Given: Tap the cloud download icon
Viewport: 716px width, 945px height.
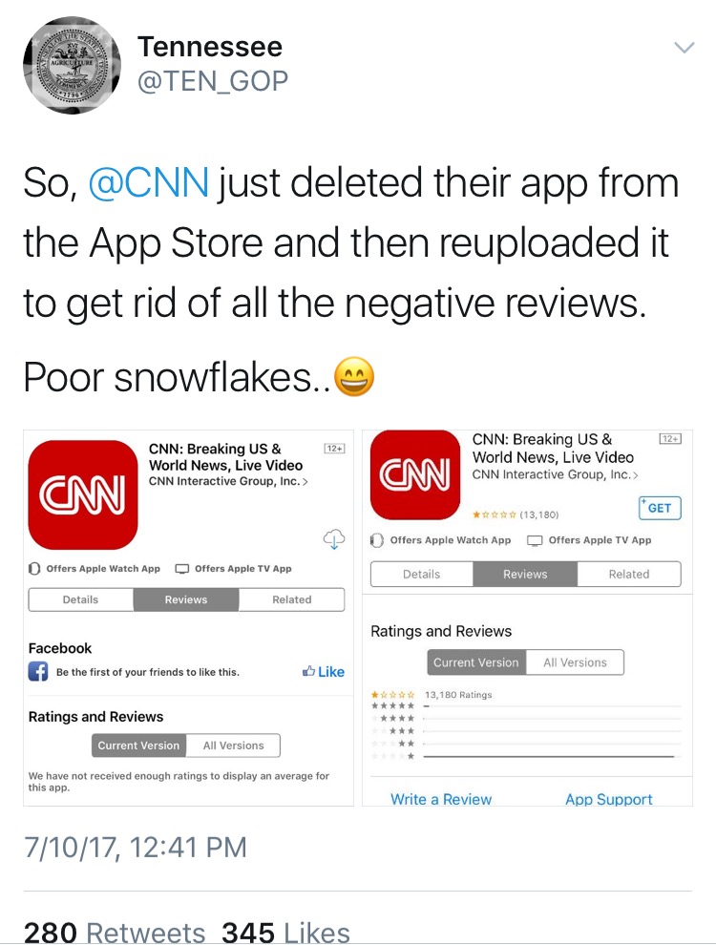Looking at the screenshot, I should click(x=334, y=538).
